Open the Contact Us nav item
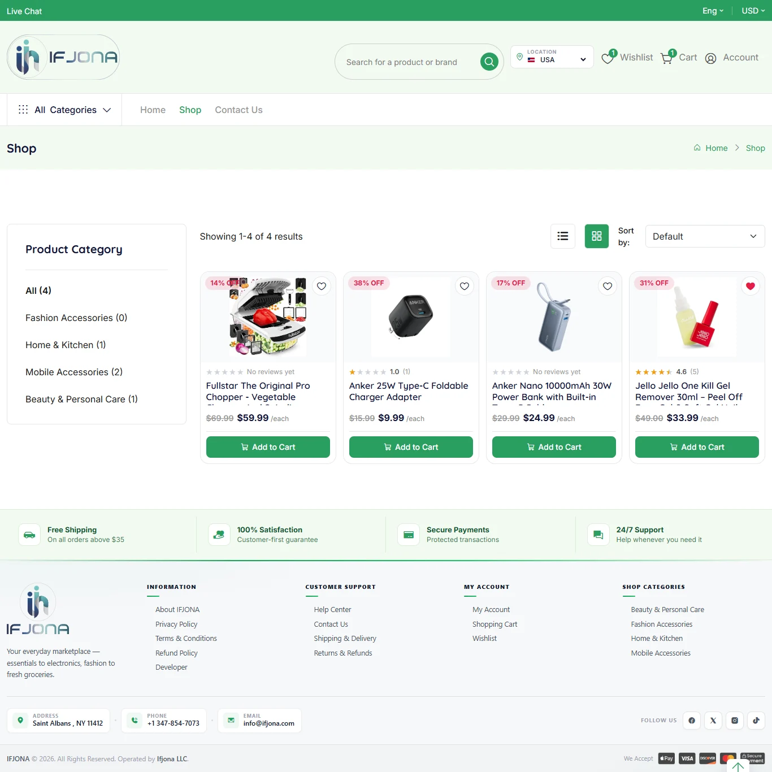The image size is (772, 772). click(238, 110)
